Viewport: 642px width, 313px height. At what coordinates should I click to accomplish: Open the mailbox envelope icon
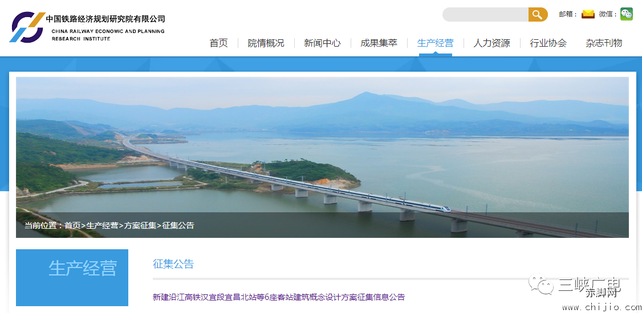(588, 14)
